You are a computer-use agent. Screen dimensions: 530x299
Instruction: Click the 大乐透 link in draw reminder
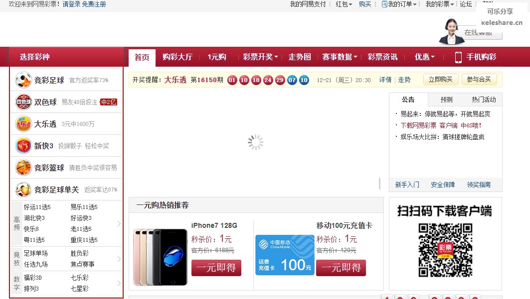point(176,80)
